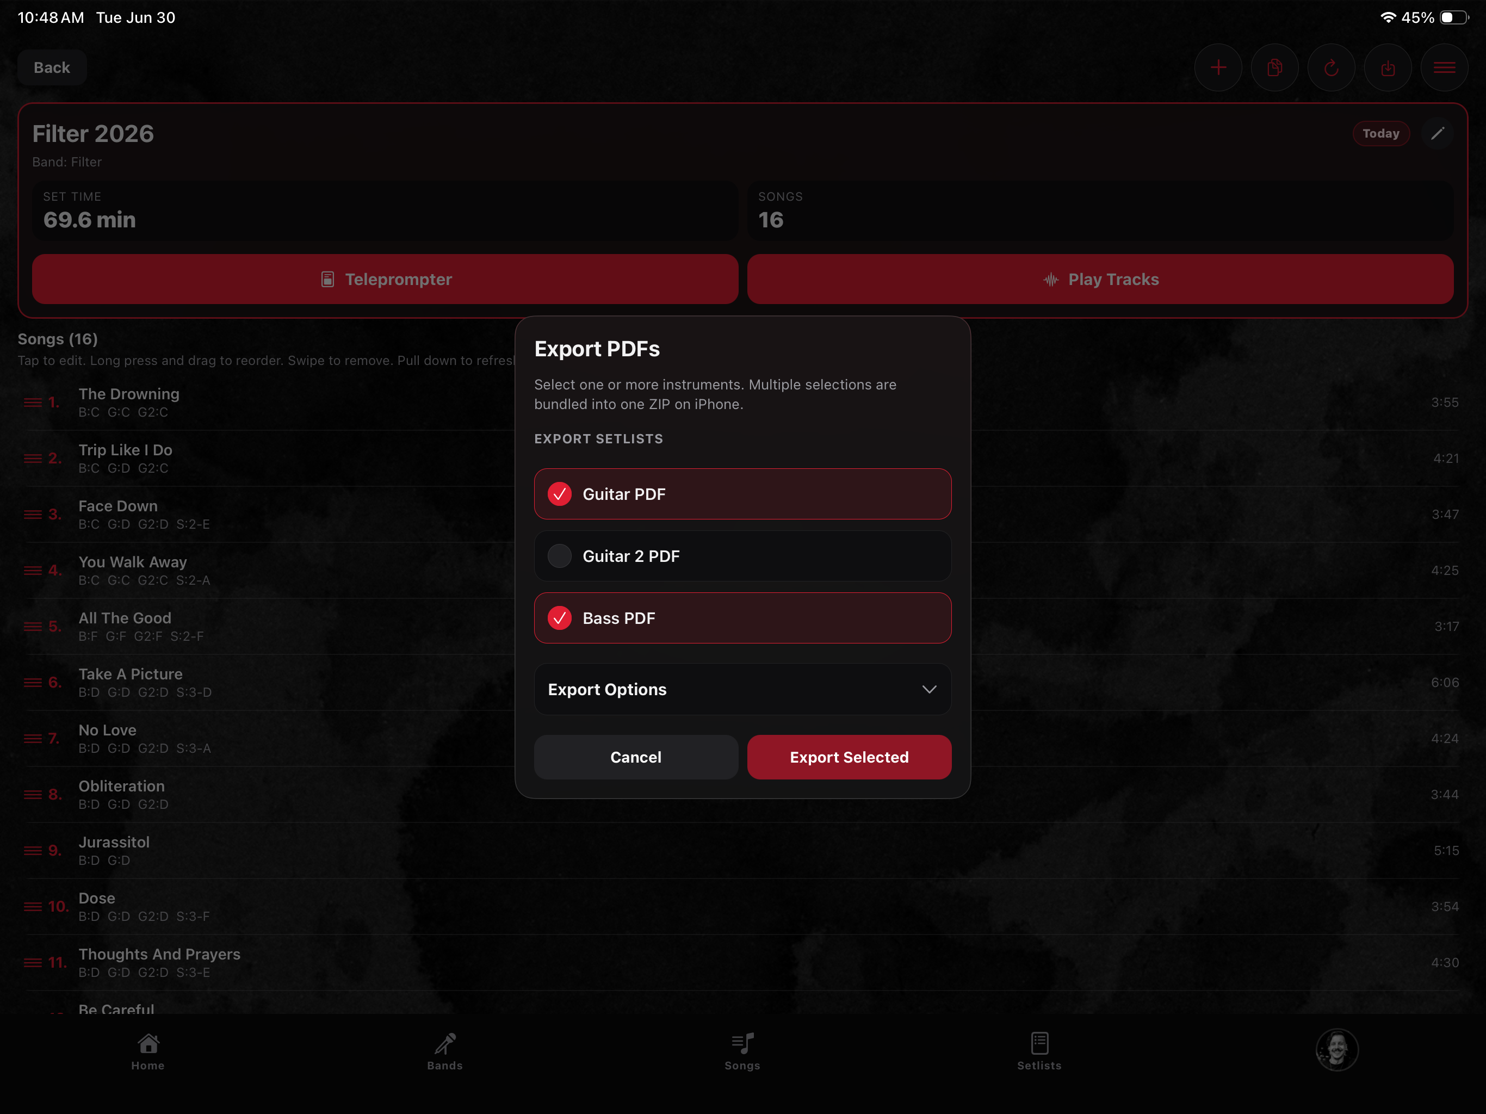1486x1114 pixels.
Task: Tap drag handle for Jurassitol
Action: tap(32, 851)
